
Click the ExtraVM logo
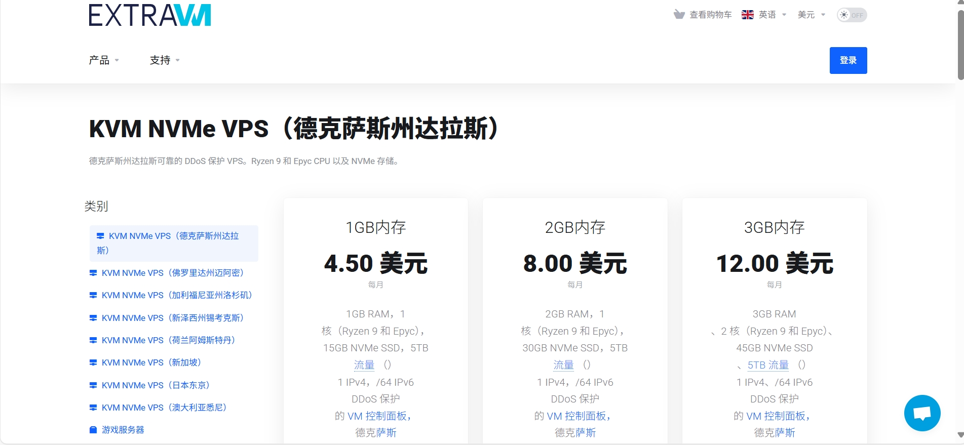(150, 15)
